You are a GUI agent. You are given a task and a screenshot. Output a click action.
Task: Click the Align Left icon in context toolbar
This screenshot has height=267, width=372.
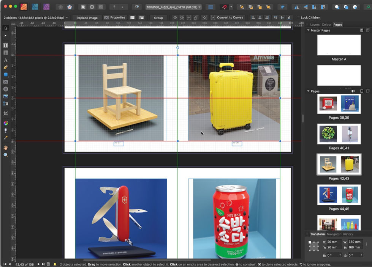253,17
